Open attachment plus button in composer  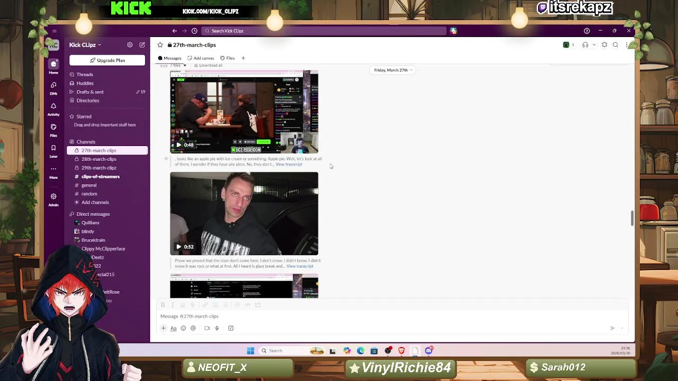click(163, 328)
